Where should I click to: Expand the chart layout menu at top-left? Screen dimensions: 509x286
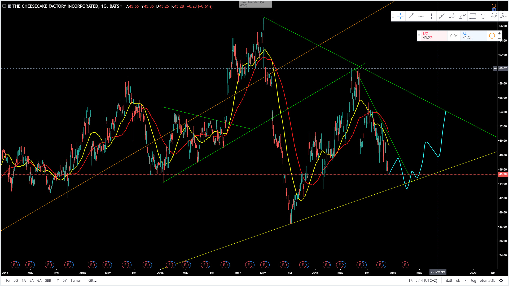click(4, 6)
